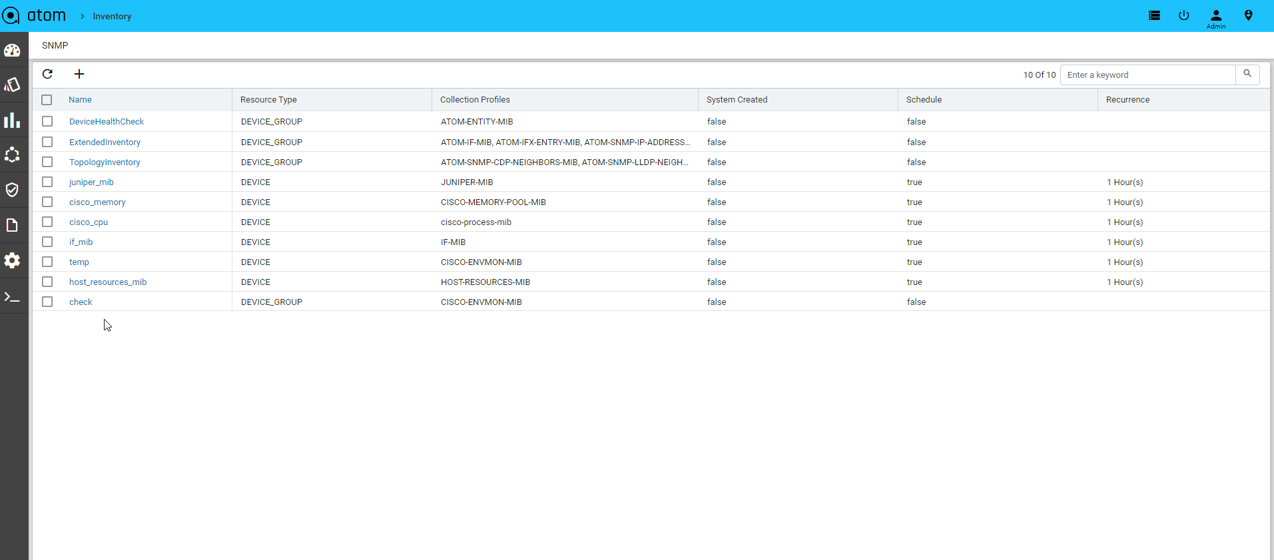Add a new SNMP entry with plus icon

pyautogui.click(x=79, y=74)
